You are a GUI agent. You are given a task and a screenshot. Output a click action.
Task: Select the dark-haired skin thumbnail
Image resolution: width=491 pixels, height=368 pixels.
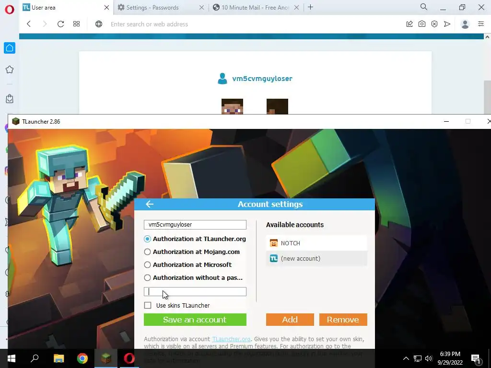click(x=277, y=106)
